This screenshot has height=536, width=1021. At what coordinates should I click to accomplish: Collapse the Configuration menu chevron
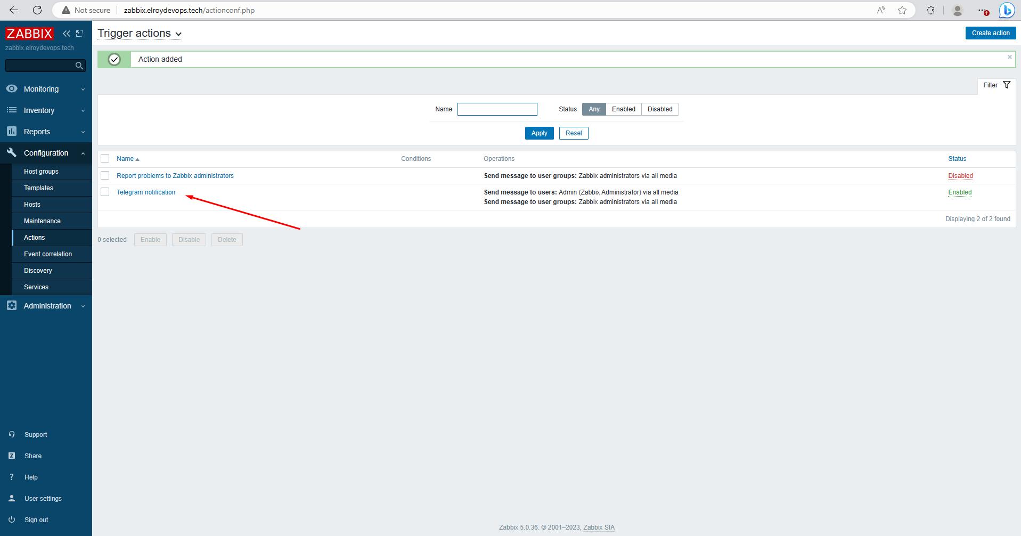pyautogui.click(x=83, y=153)
